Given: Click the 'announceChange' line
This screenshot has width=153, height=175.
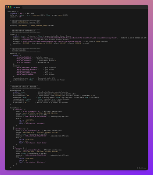Looking at the screenshot, I should (37, 101).
